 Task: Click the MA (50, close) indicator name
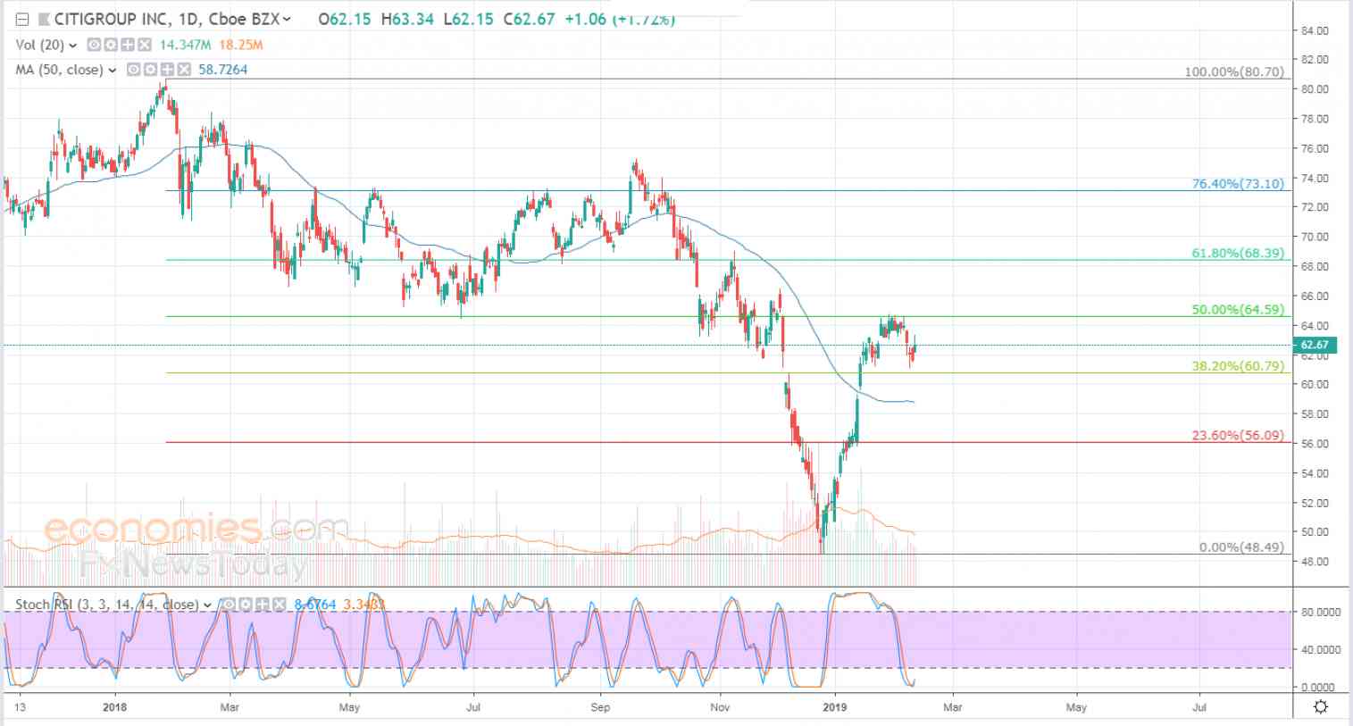coord(59,70)
